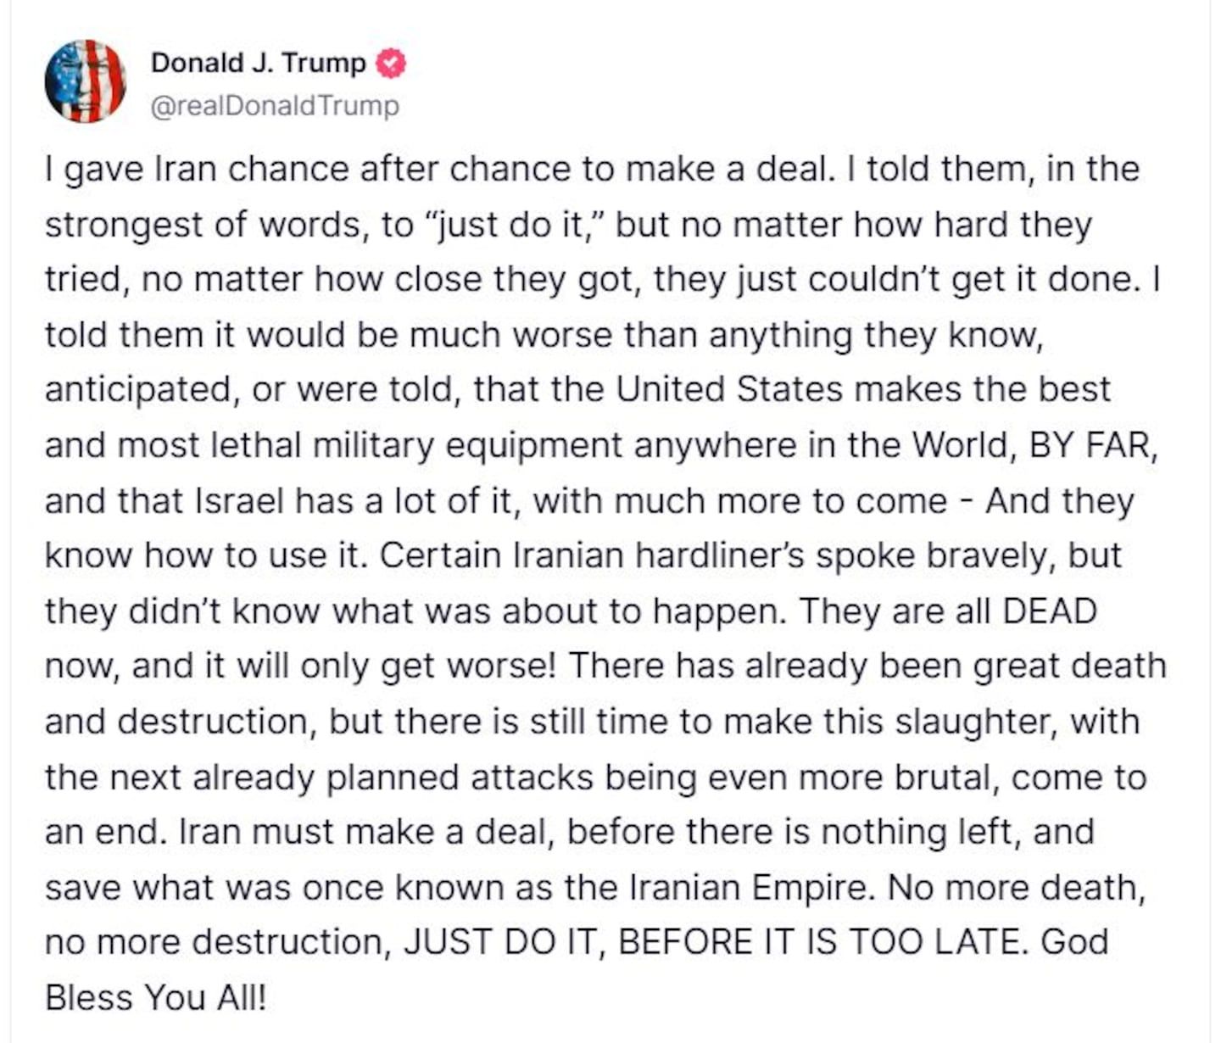Image resolution: width=1221 pixels, height=1043 pixels.
Task: Click the capitalized "BY FAR" text
Action: tap(1091, 445)
